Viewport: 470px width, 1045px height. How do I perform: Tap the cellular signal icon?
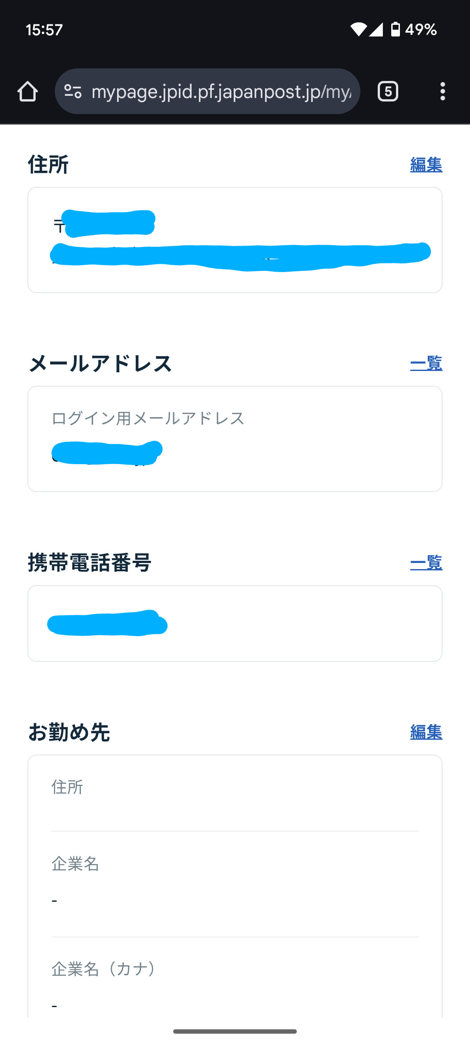coord(376,30)
